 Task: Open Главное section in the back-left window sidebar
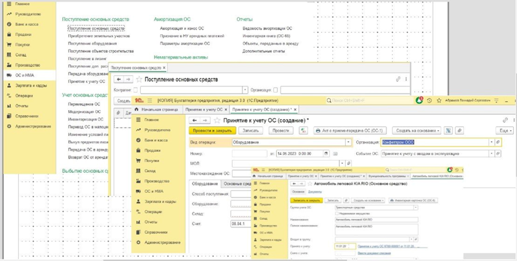pyautogui.click(x=22, y=4)
